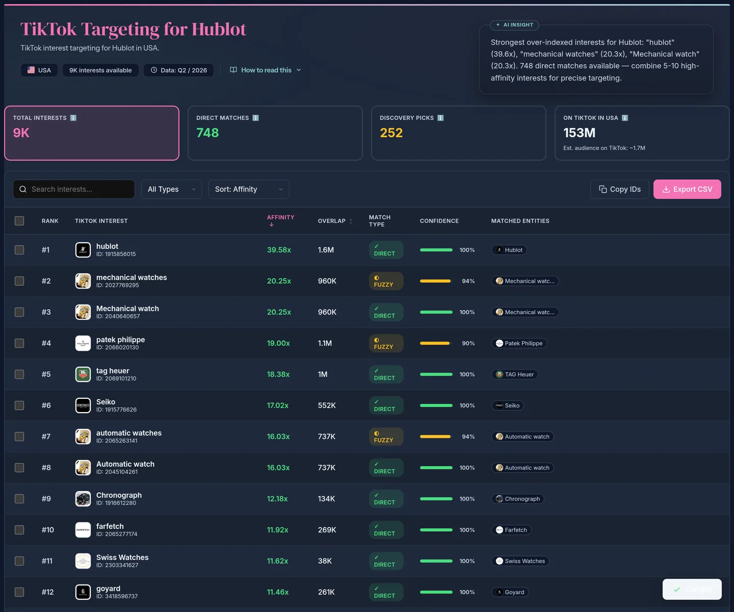Click the Data: Q2 / 2026 badge
734x612 pixels.
(x=178, y=70)
